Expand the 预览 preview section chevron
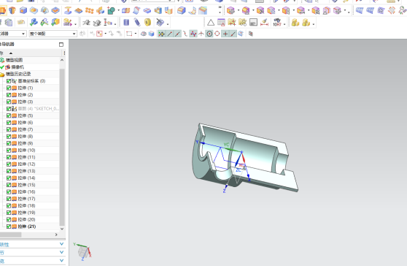The image size is (407, 266). (61, 261)
